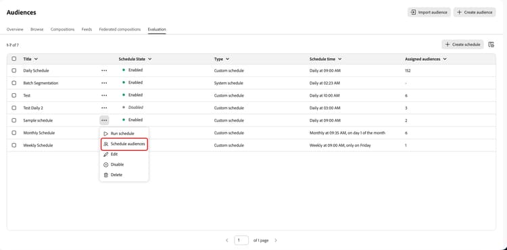Click the Monthly Schedule title text

[x=39, y=132]
